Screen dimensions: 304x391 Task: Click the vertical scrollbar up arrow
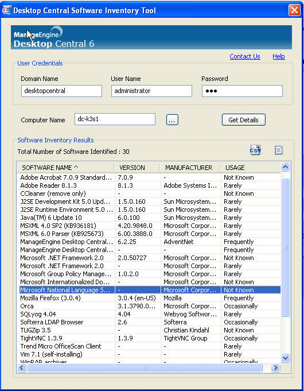click(x=286, y=167)
